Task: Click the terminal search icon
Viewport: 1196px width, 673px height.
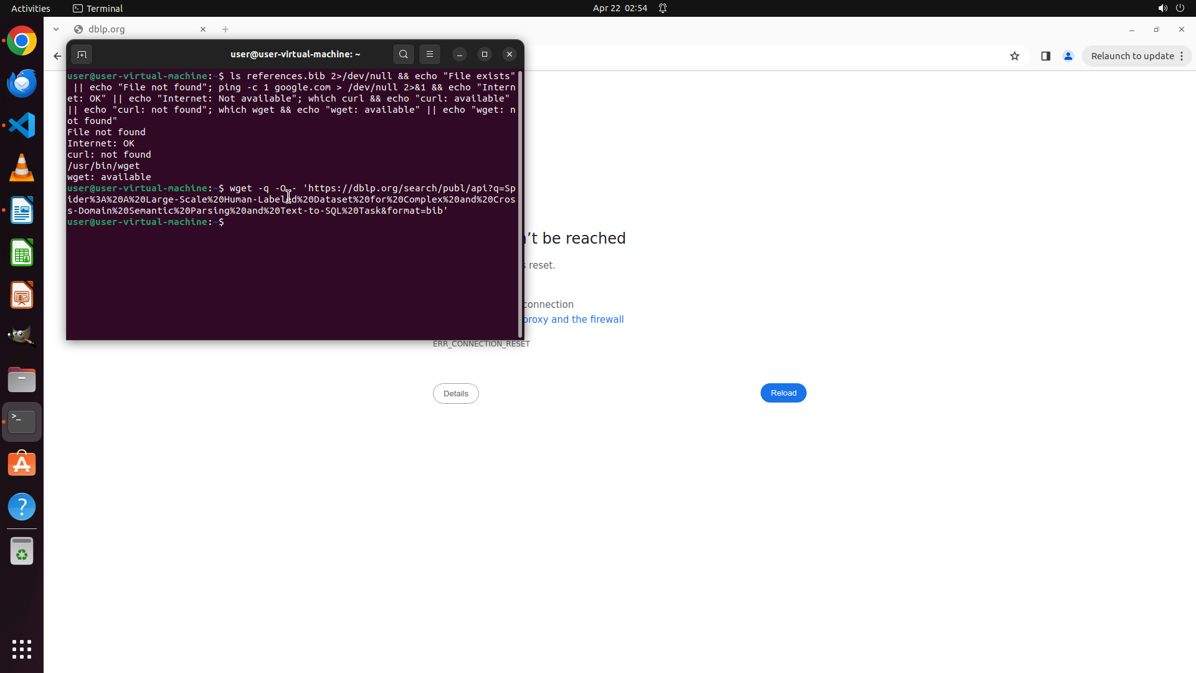Action: 404,55
